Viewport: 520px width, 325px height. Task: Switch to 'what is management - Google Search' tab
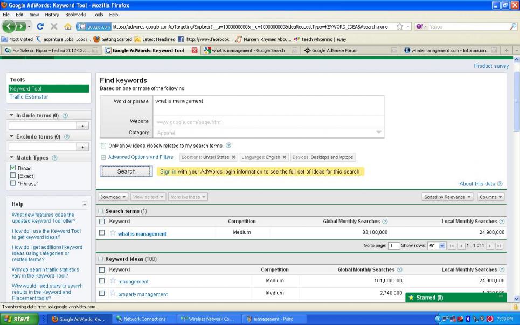point(250,51)
